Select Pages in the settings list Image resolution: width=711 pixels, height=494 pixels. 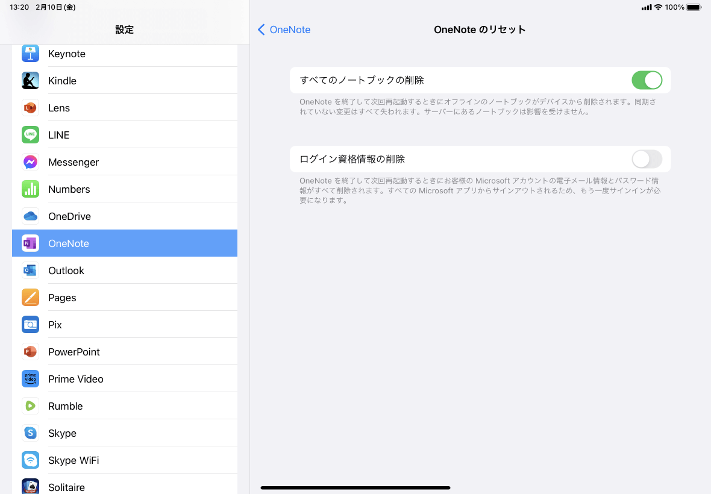point(125,298)
